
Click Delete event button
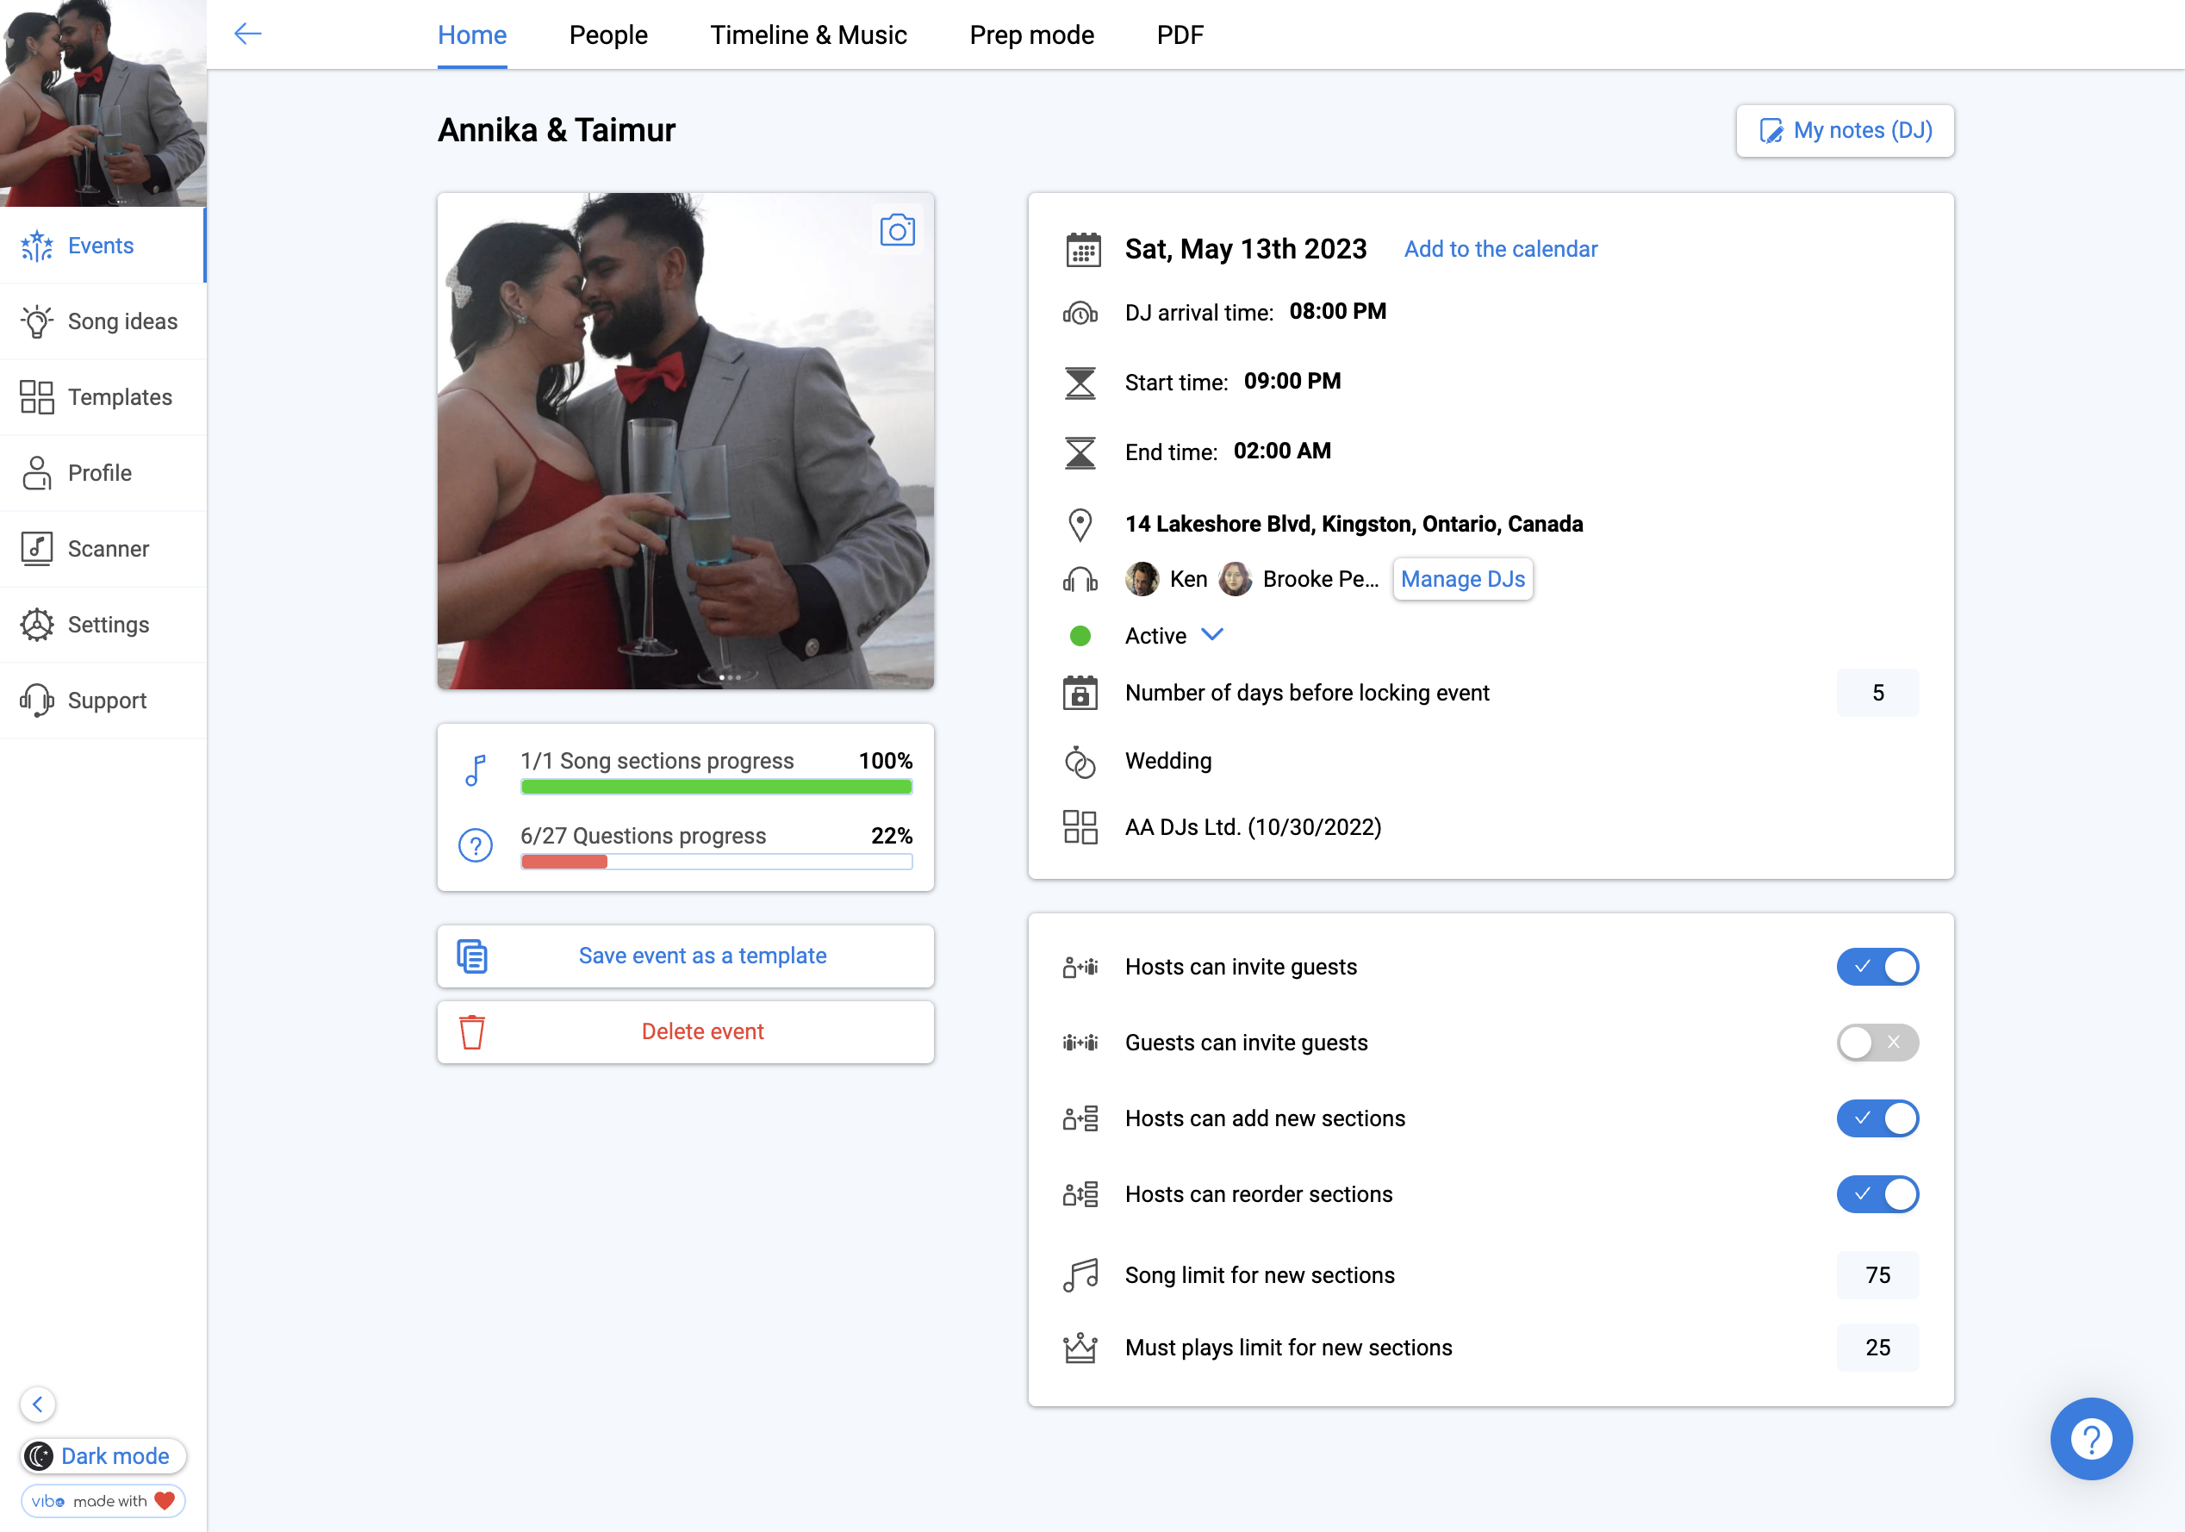point(685,1031)
